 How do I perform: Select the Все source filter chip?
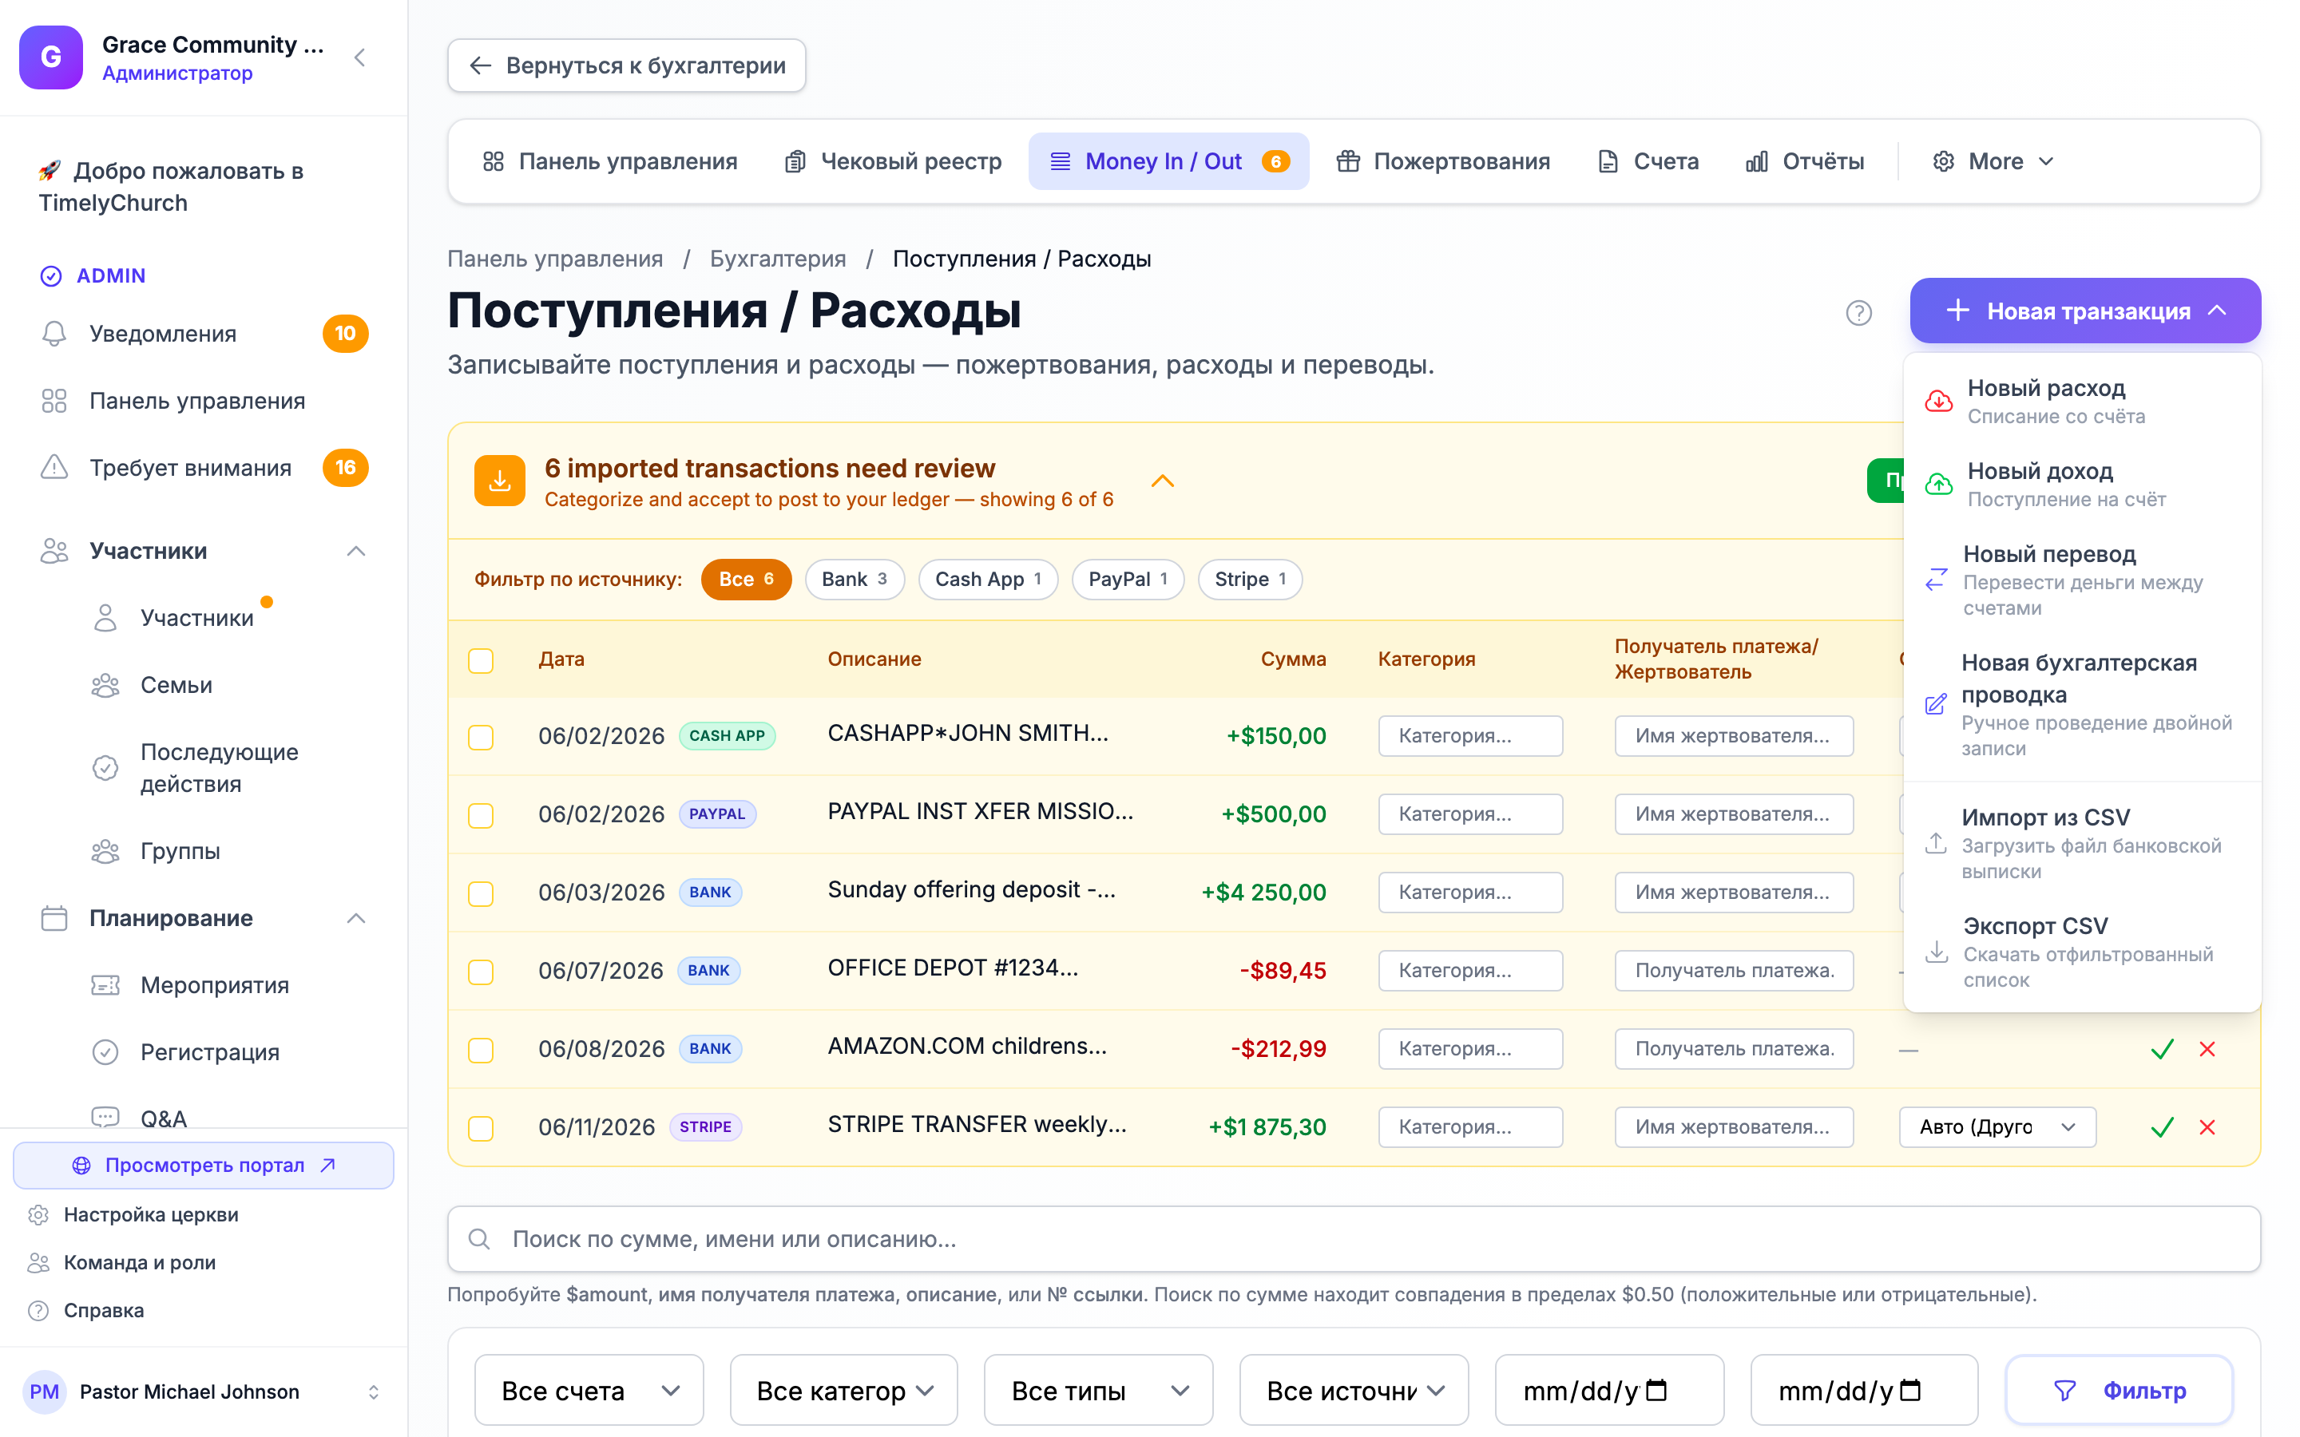click(x=746, y=579)
